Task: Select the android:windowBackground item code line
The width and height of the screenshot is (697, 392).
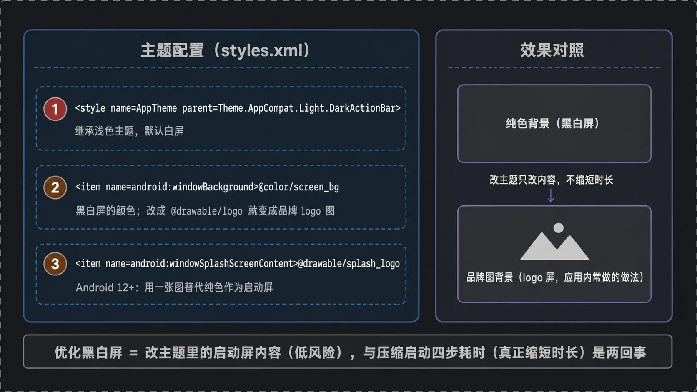Action: [x=207, y=187]
